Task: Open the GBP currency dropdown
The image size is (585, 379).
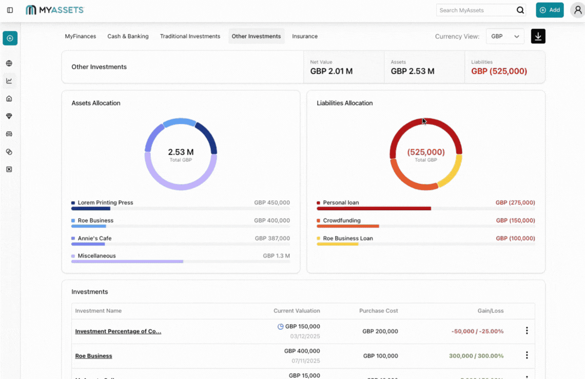Action: tap(505, 36)
